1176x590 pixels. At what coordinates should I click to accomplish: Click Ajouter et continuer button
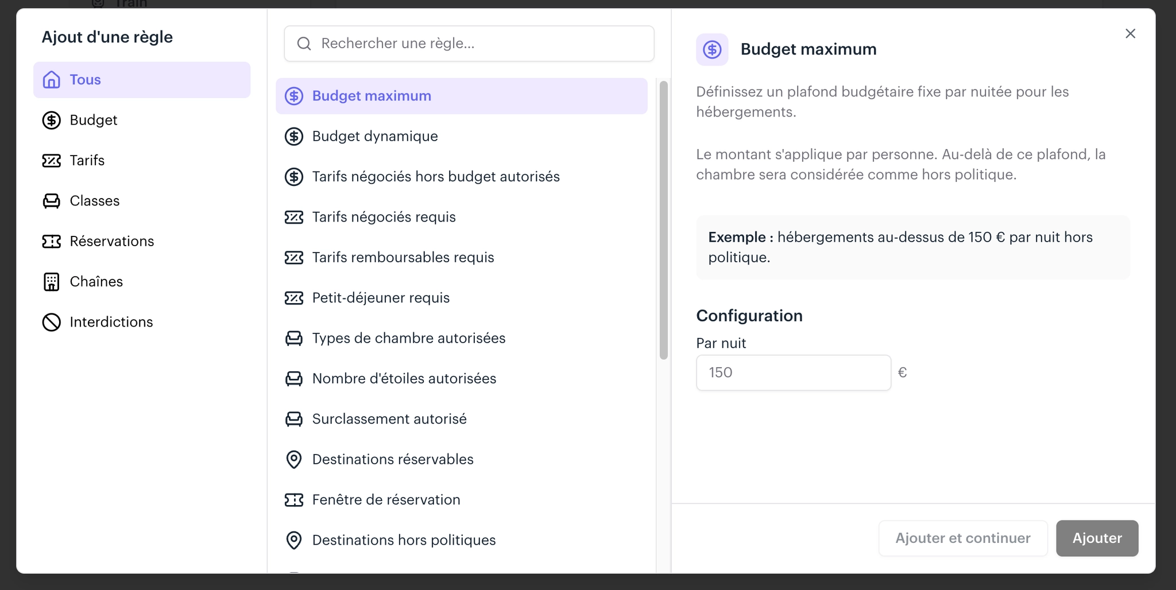pos(963,538)
